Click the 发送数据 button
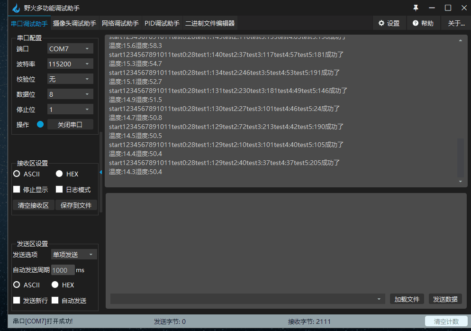Viewport: 471px width, 331px height. [445, 299]
